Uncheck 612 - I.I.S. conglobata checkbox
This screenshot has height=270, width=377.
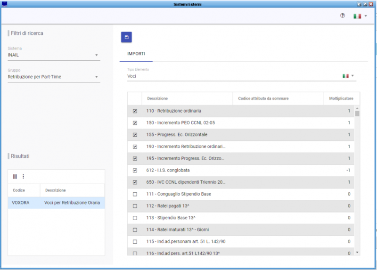click(x=135, y=171)
